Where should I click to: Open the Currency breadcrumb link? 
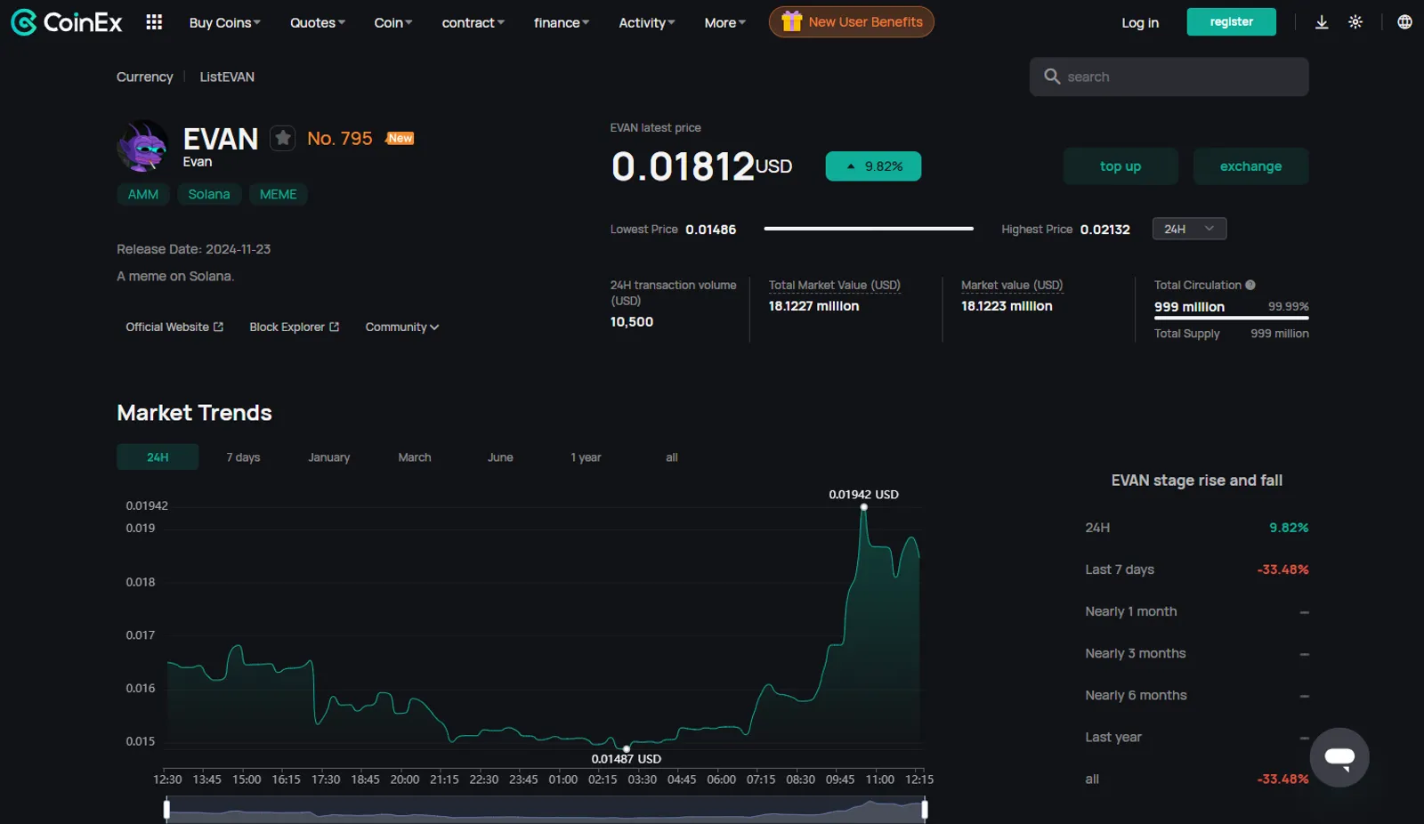(x=144, y=77)
